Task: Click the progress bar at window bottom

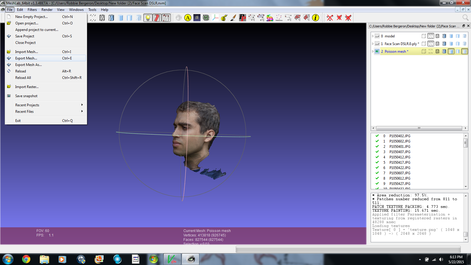Action: [x=348, y=249]
